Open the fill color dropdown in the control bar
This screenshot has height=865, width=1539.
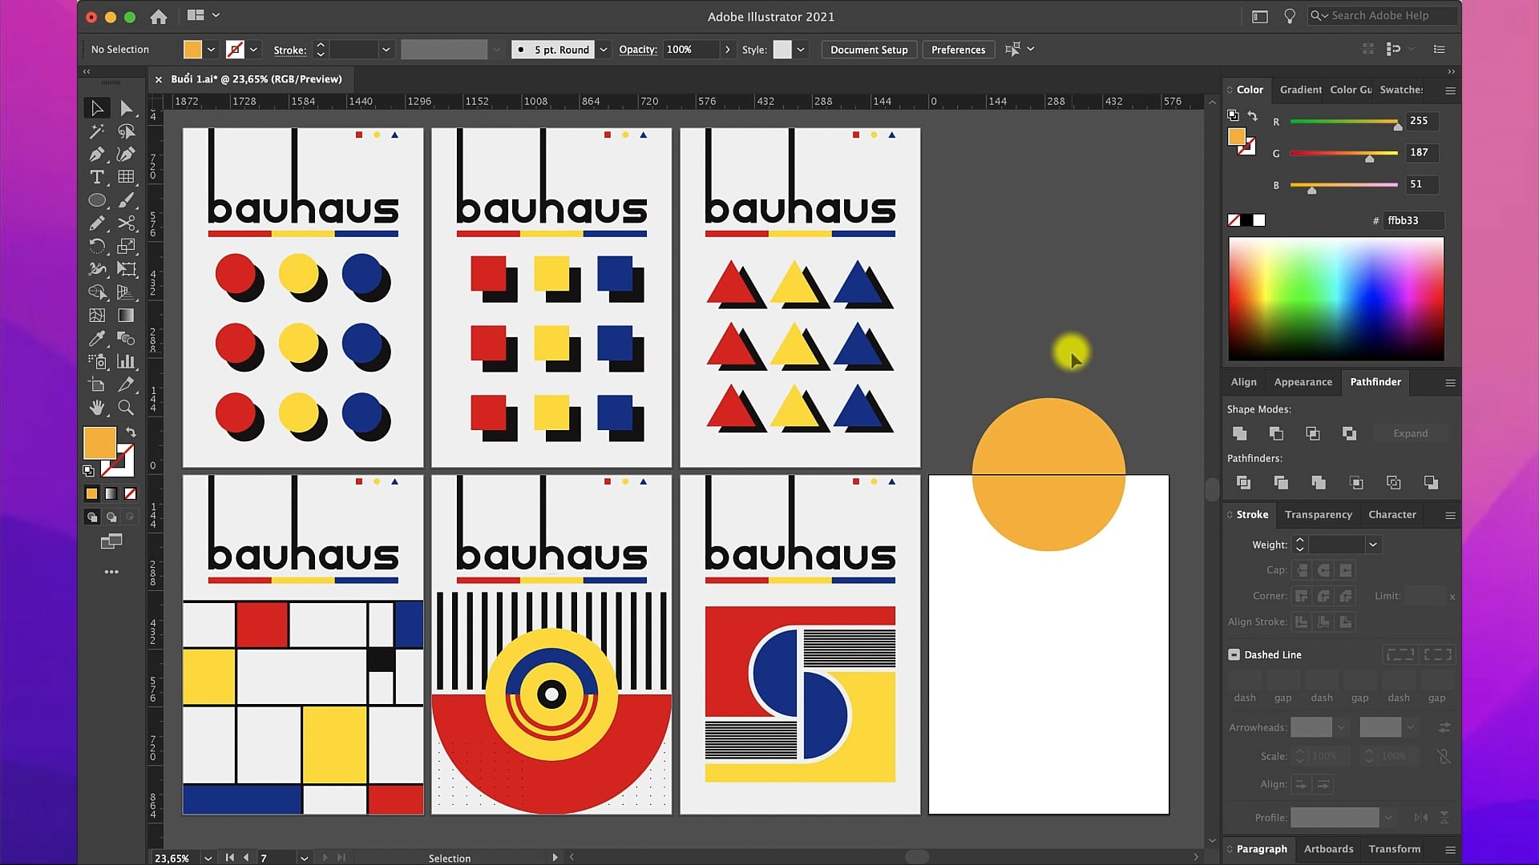pos(211,50)
